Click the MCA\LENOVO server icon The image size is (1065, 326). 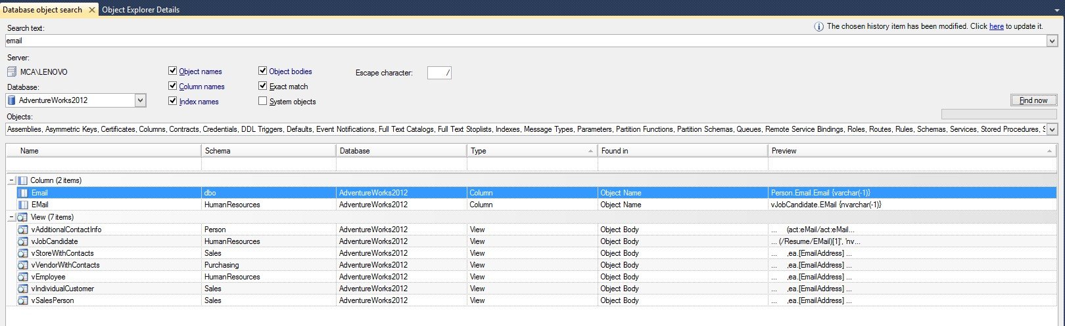click(x=12, y=72)
